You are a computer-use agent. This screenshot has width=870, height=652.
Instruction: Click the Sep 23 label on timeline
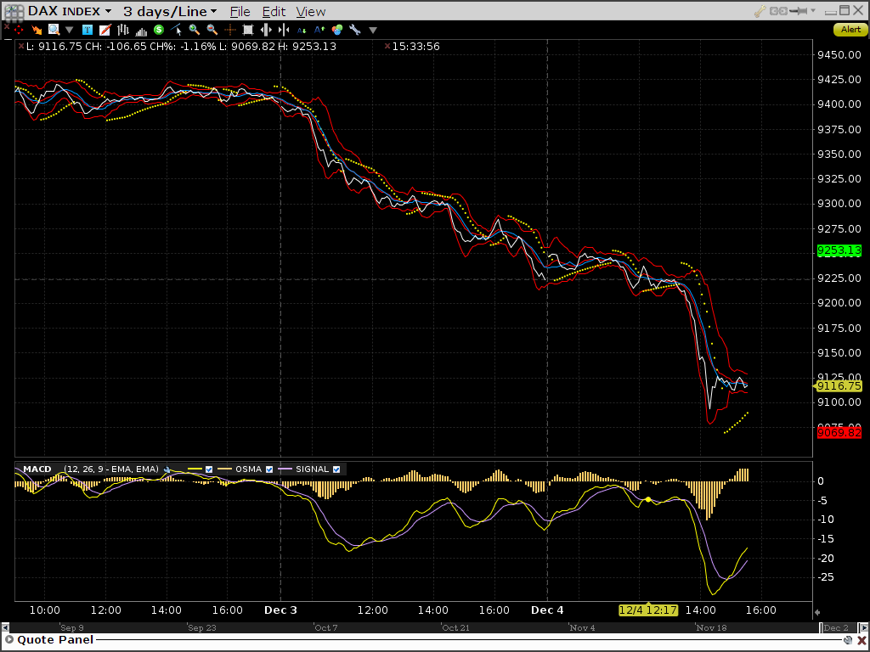201,627
